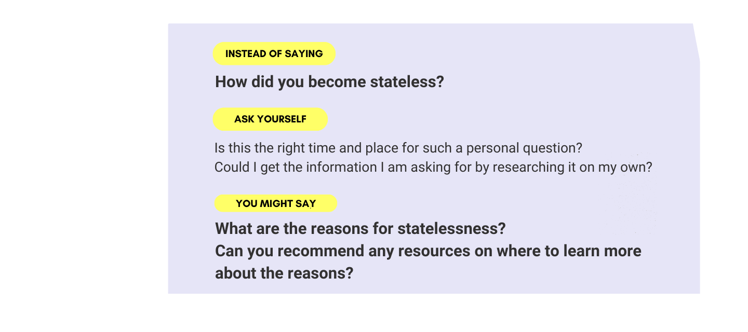This screenshot has width=748, height=332.
Task: Click the line 'Can you recommend any resources'
Action: coord(428,251)
